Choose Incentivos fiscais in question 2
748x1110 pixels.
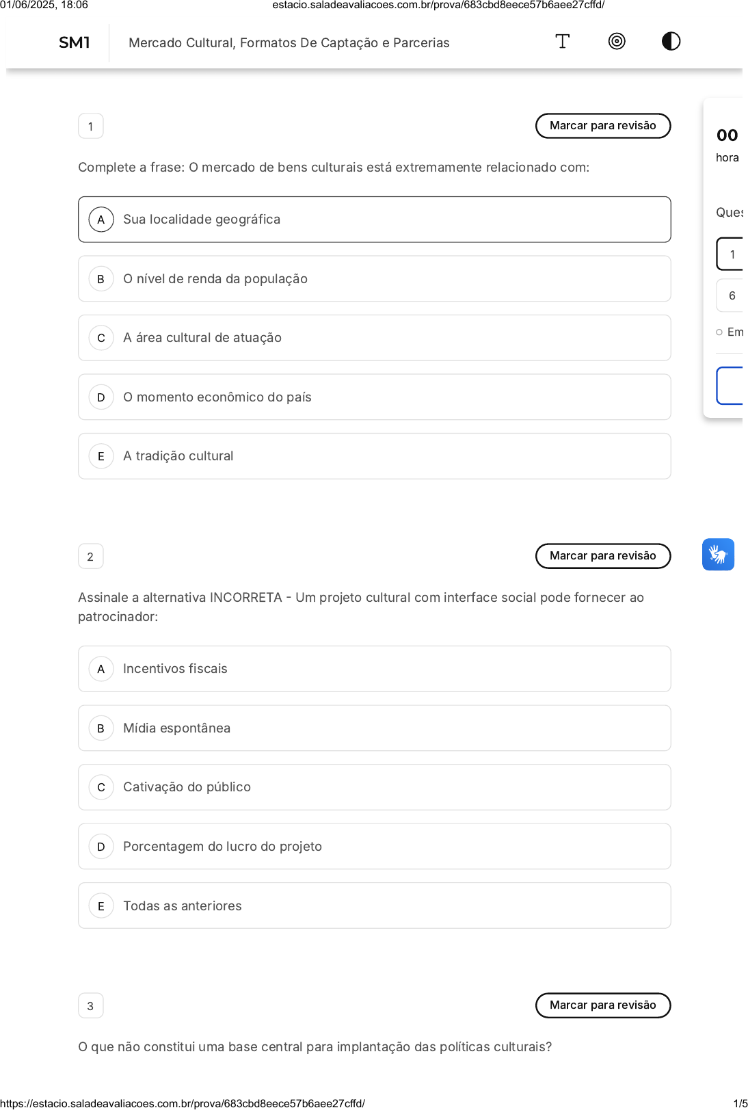pos(374,669)
